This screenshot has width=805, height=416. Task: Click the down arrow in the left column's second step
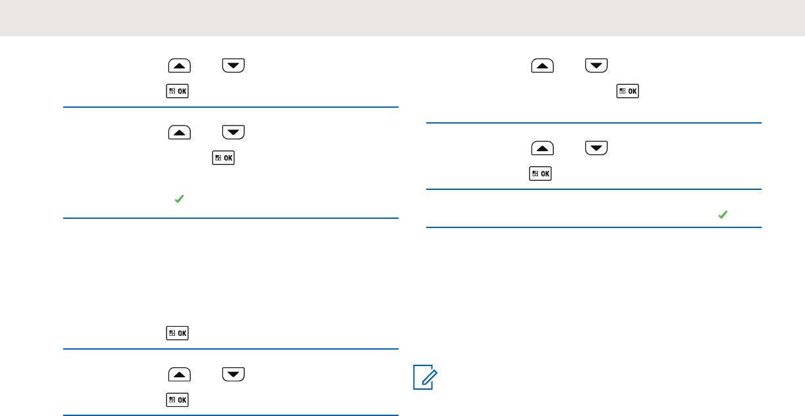coord(233,132)
